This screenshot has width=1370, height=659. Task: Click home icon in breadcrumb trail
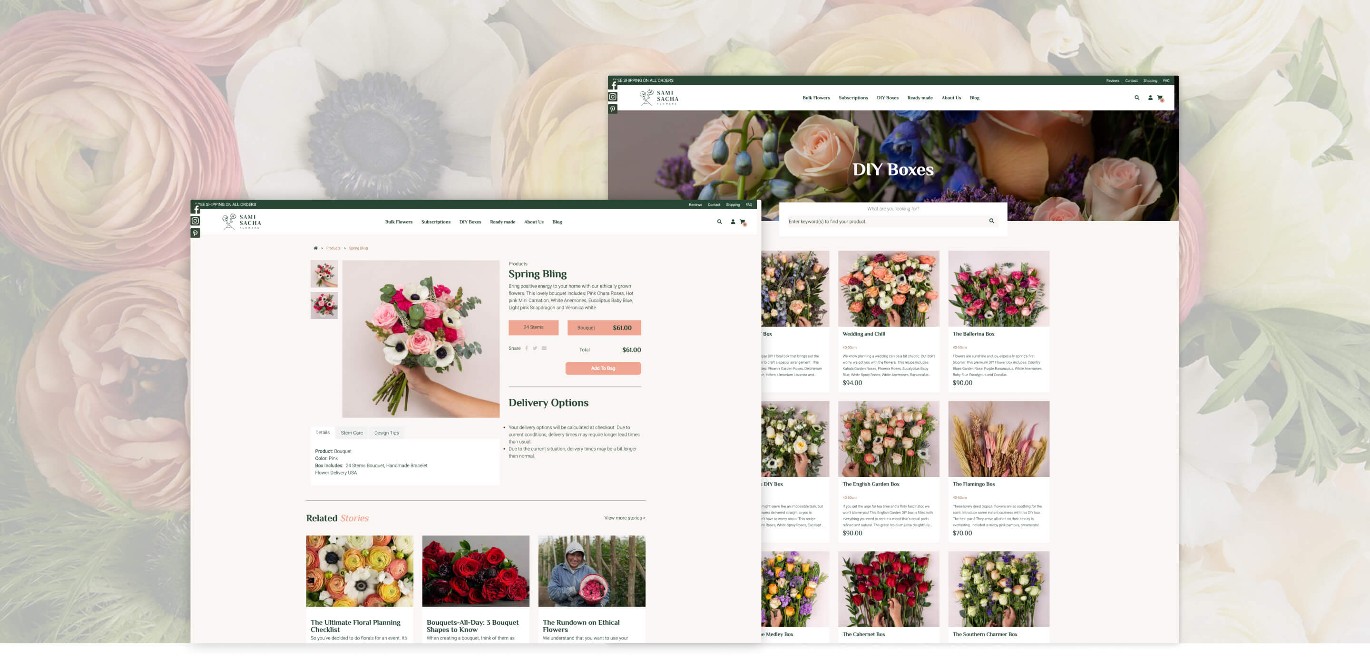pyautogui.click(x=315, y=248)
